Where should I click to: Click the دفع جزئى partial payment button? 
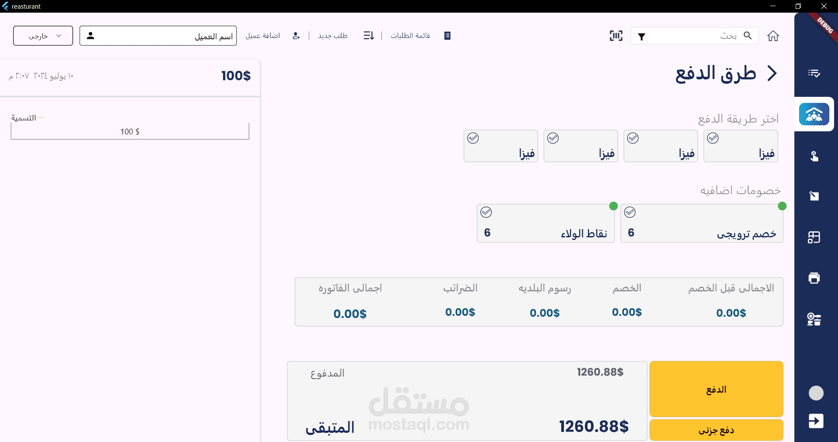pos(716,430)
